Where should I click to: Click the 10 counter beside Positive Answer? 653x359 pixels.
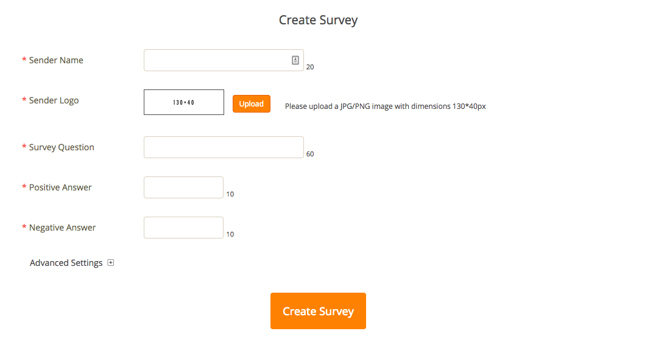click(x=230, y=194)
